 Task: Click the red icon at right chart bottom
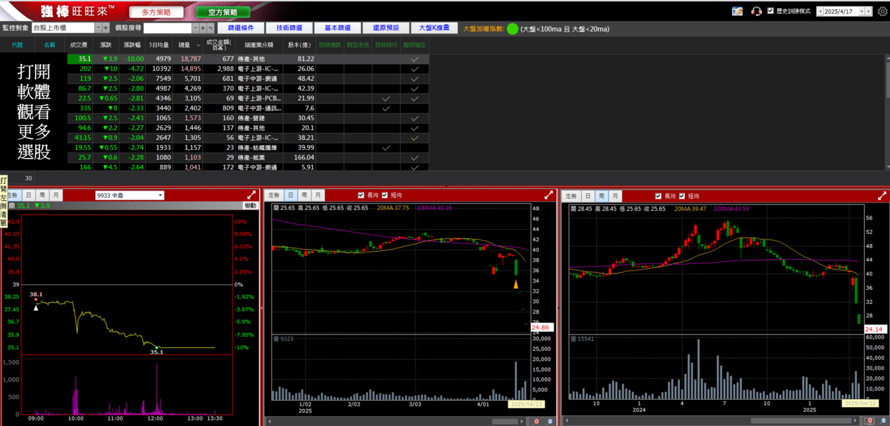[869, 421]
